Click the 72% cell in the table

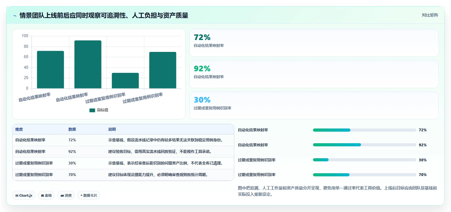[x=72, y=140]
